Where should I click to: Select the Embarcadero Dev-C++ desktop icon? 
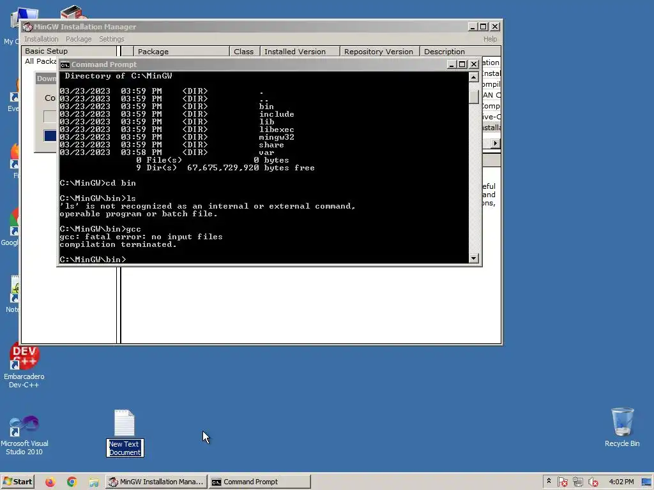point(24,366)
